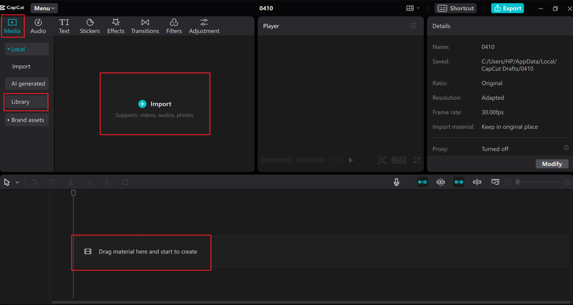Click the Redo arrow
573x305 pixels.
(x=52, y=182)
